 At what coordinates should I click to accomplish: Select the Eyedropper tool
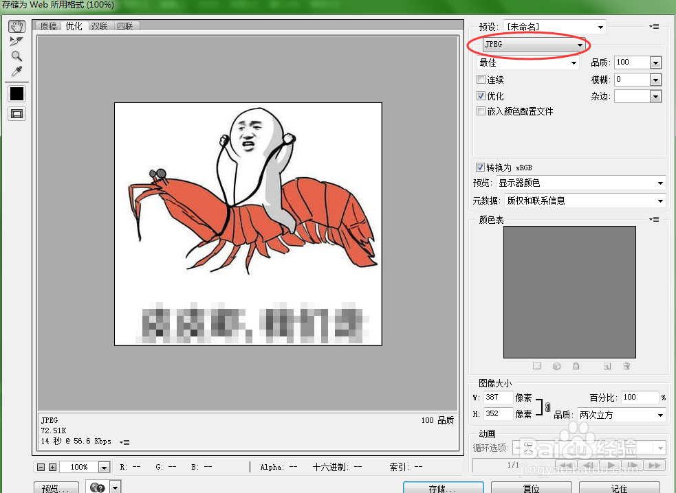tap(16, 71)
